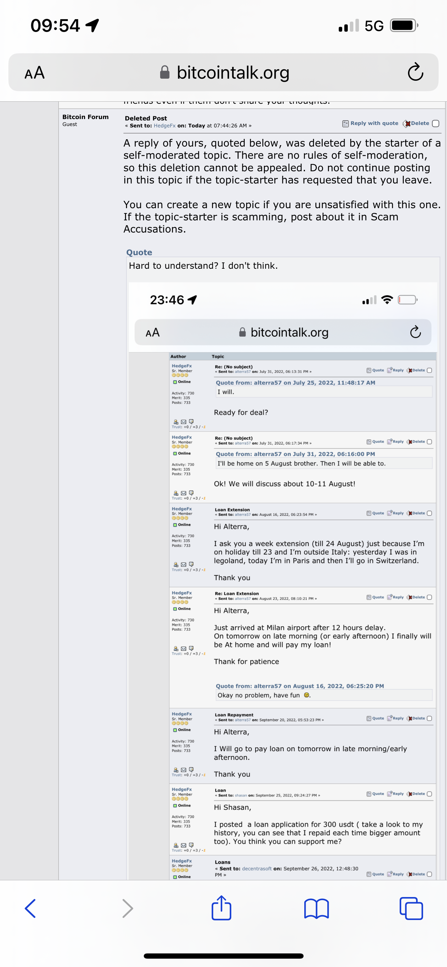Click 'Okay no problem, have fun' quote text
This screenshot has width=447, height=967.
click(259, 695)
